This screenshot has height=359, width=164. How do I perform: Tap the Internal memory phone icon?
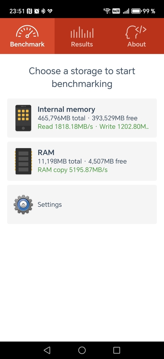(x=23, y=118)
